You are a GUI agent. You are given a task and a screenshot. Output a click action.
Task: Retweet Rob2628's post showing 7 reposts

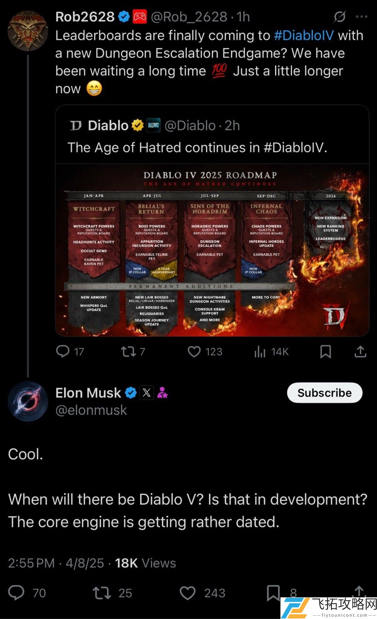[x=133, y=352]
